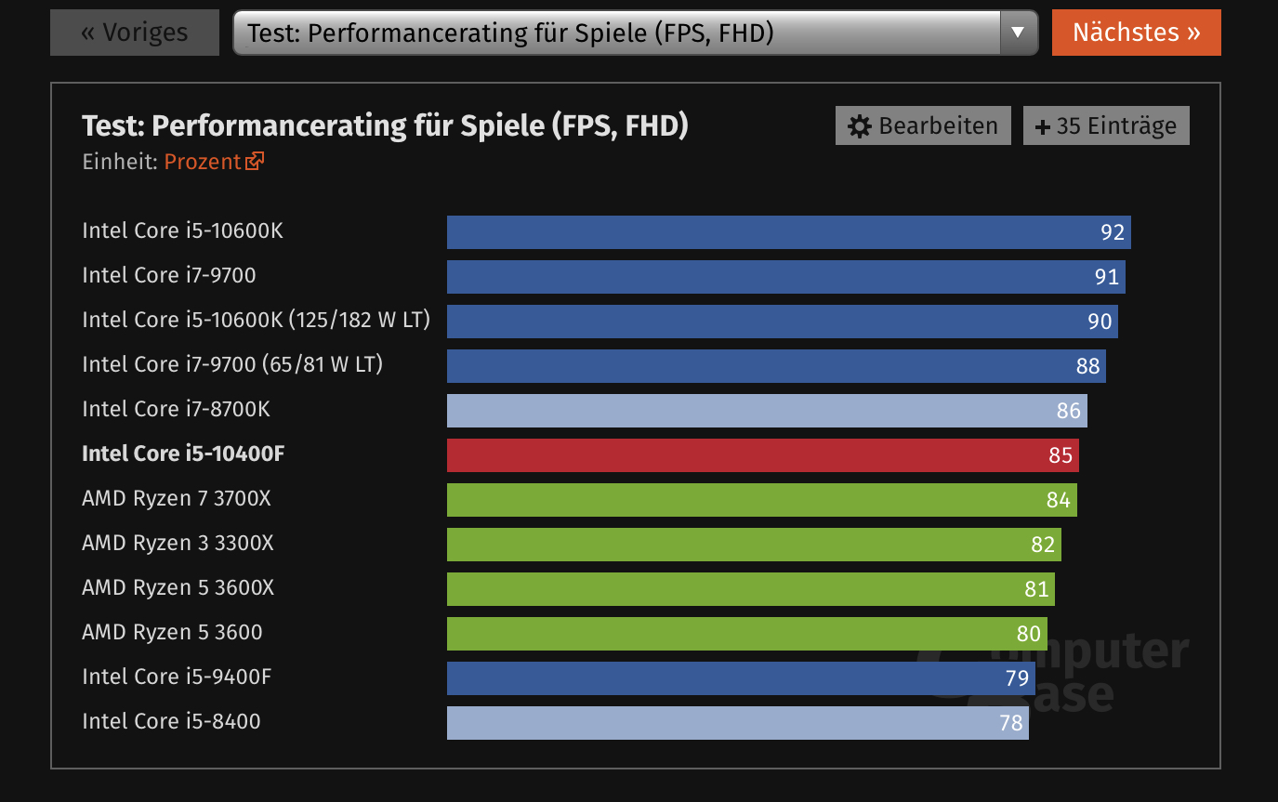Select the Intel Core i5-8400 label
1278x802 pixels.
click(171, 721)
